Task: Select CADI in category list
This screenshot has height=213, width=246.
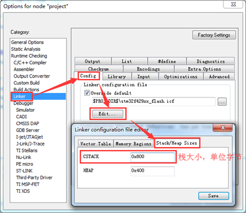Action: 21,117
